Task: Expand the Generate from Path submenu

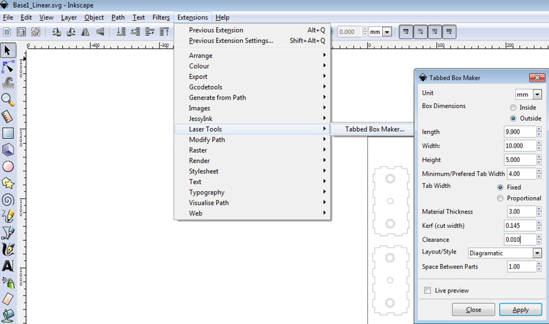Action: pyautogui.click(x=252, y=97)
